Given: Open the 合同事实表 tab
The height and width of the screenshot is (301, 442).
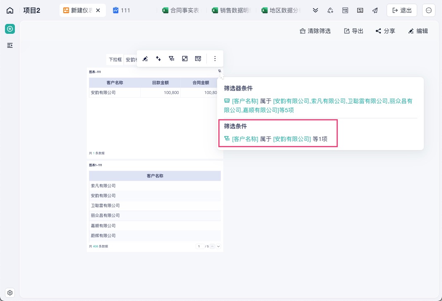Looking at the screenshot, I should (181, 10).
